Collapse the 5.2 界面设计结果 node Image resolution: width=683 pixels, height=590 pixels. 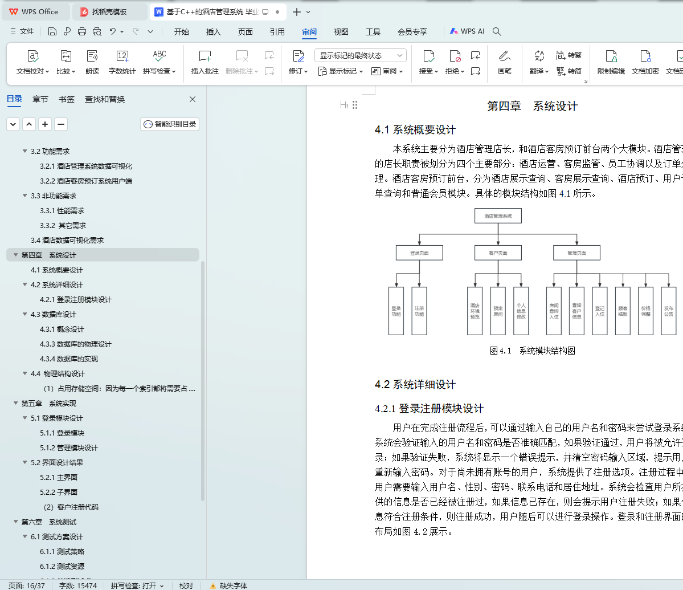coord(25,462)
